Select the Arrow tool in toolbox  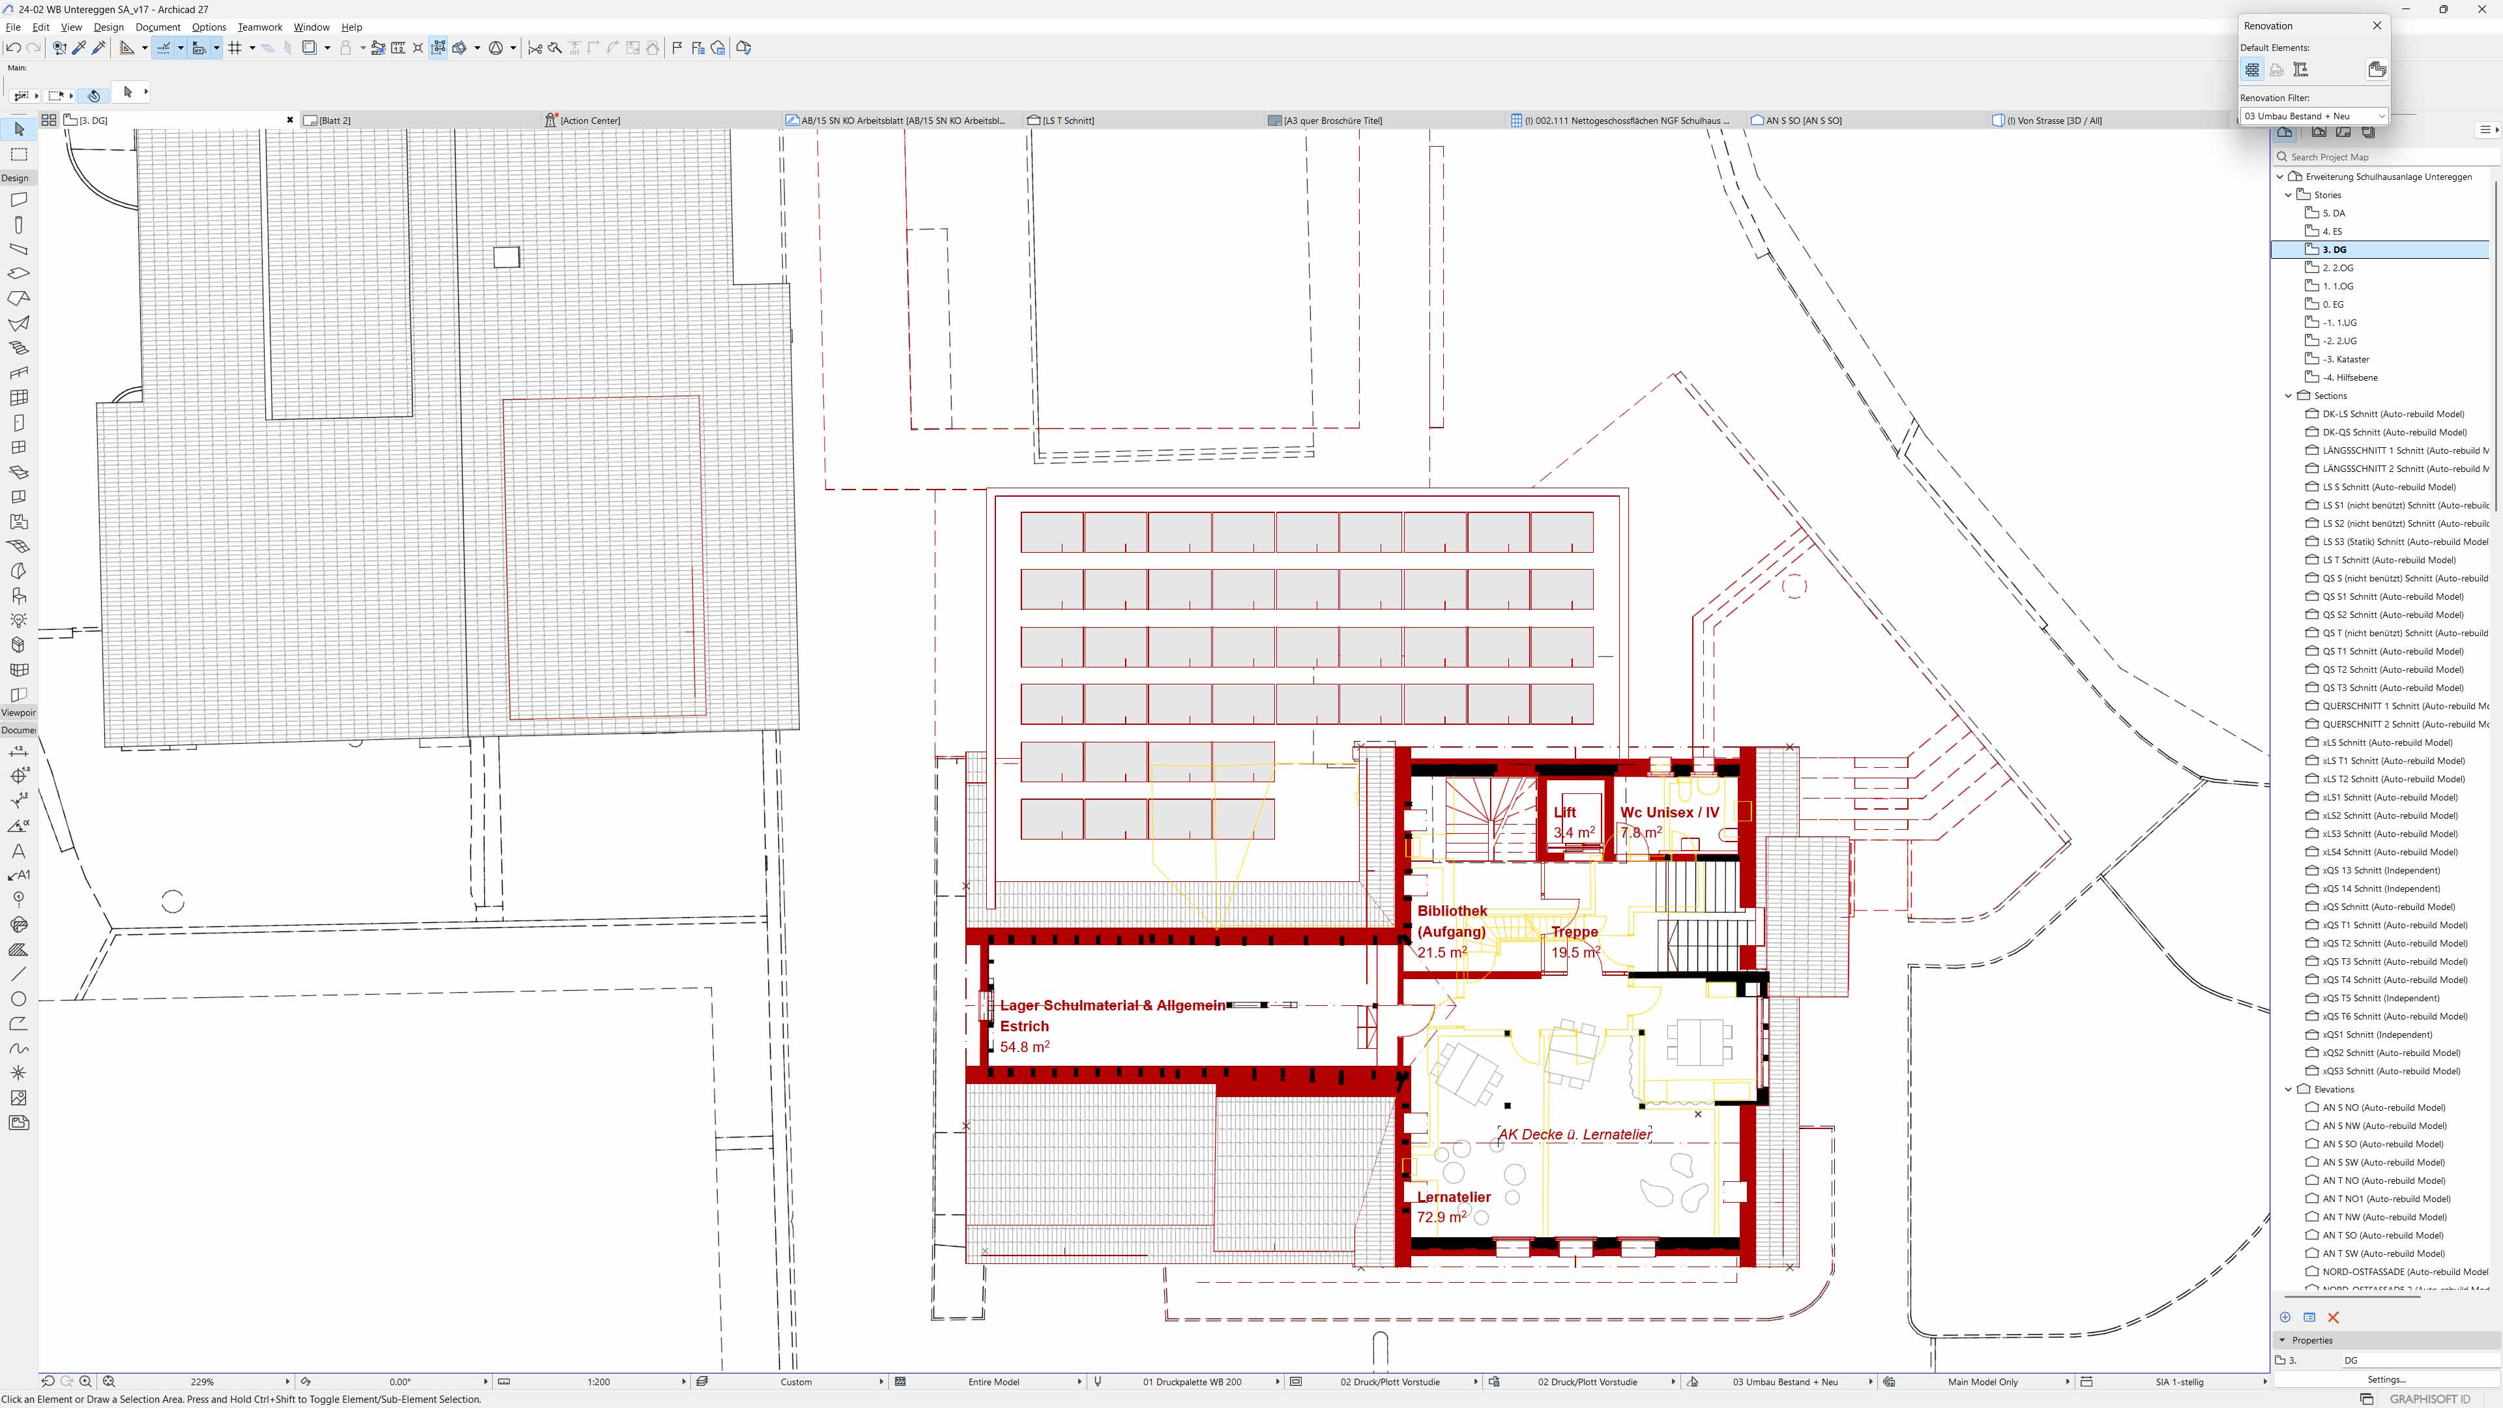click(x=18, y=128)
